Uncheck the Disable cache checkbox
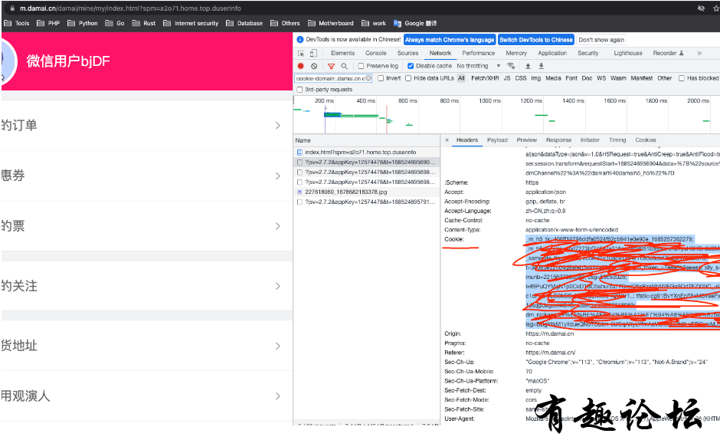Screen dimensions: 720x440 [411, 66]
